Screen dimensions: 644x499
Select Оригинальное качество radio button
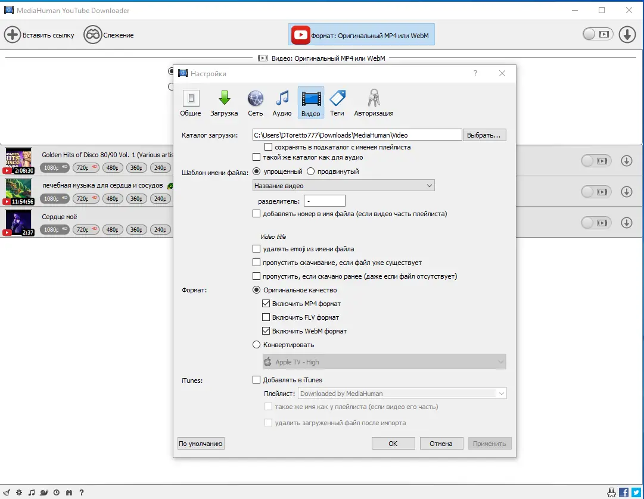pos(256,290)
